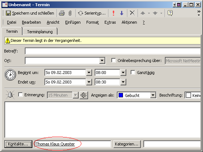Click the reminder sound speaker icon

(84, 96)
